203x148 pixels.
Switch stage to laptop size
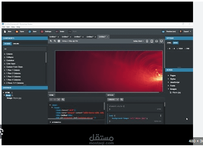click(x=157, y=41)
